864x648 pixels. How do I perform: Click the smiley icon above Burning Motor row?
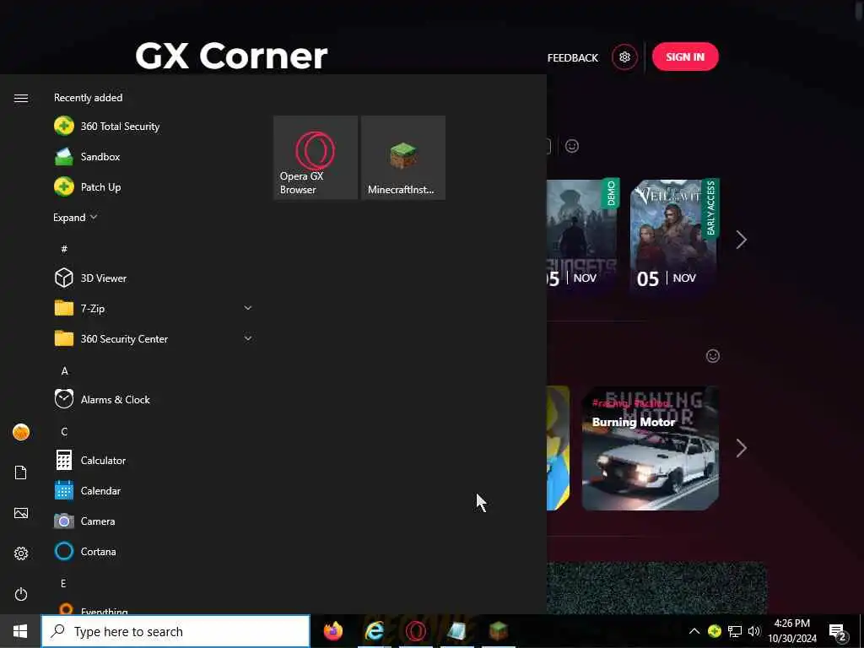pyautogui.click(x=712, y=356)
